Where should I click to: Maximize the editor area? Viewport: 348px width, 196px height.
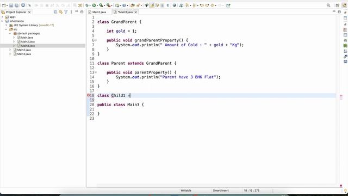(339, 12)
